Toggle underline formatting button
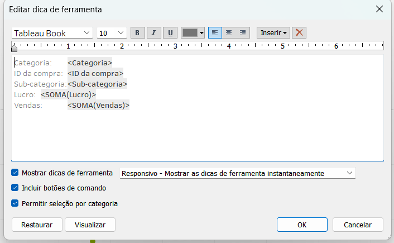The height and width of the screenshot is (243, 394). pos(170,33)
